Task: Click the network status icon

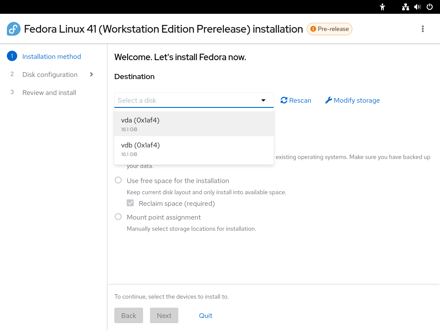Action: pyautogui.click(x=405, y=7)
